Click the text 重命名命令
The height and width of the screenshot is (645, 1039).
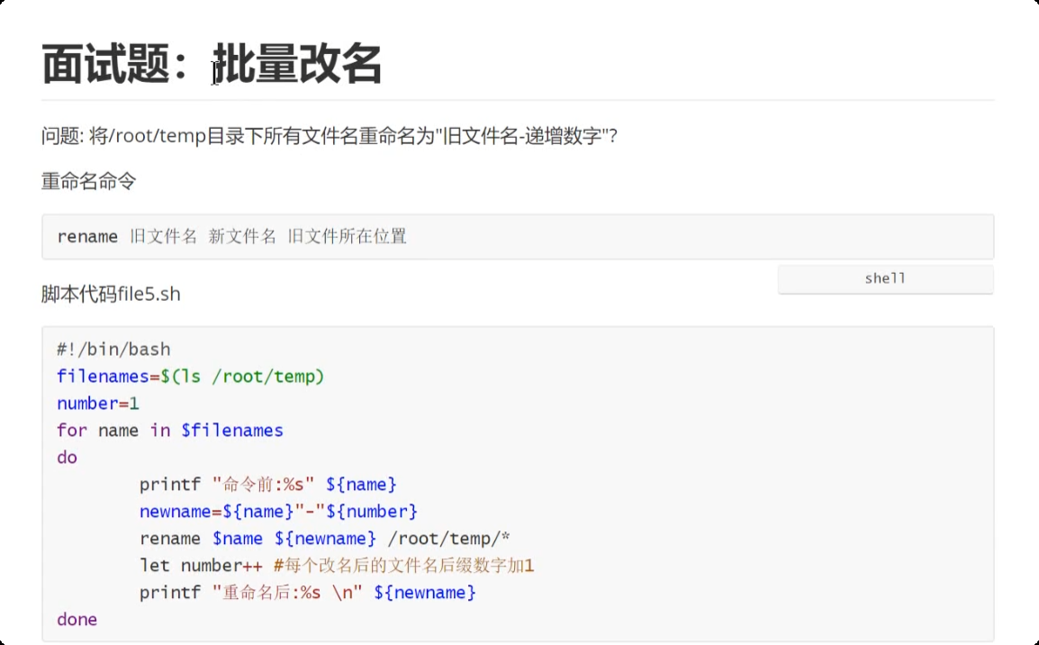click(89, 181)
